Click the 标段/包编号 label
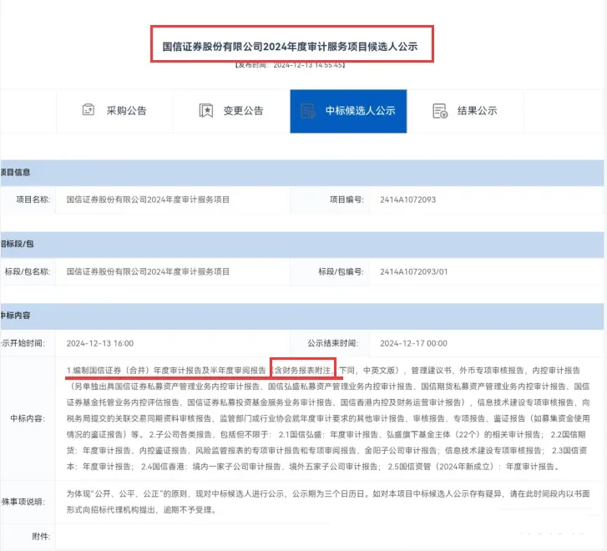Screen dimensions: 607x551 coord(341,272)
